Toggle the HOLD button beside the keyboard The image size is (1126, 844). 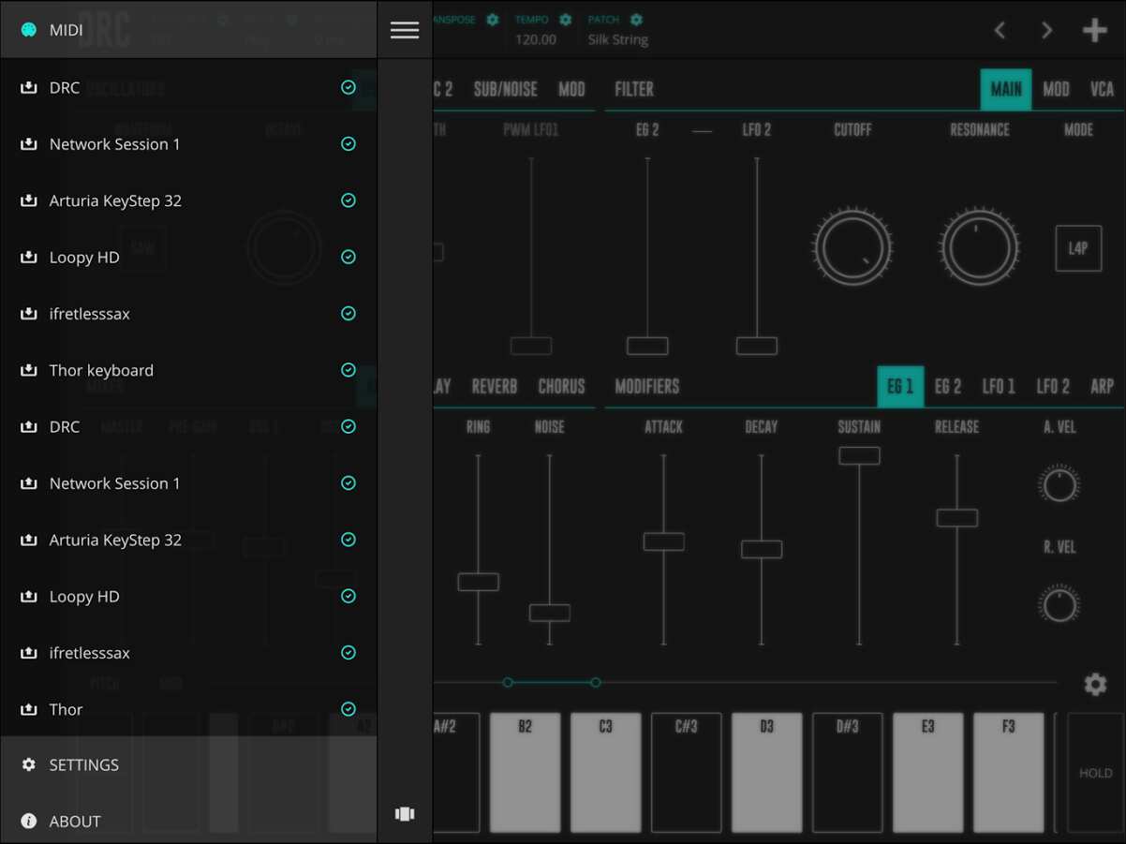click(x=1095, y=773)
